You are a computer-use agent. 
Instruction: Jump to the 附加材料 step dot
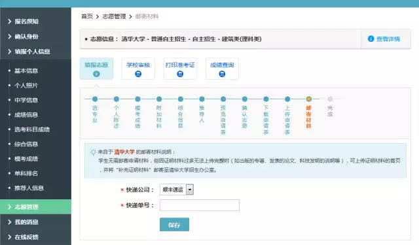(159, 99)
